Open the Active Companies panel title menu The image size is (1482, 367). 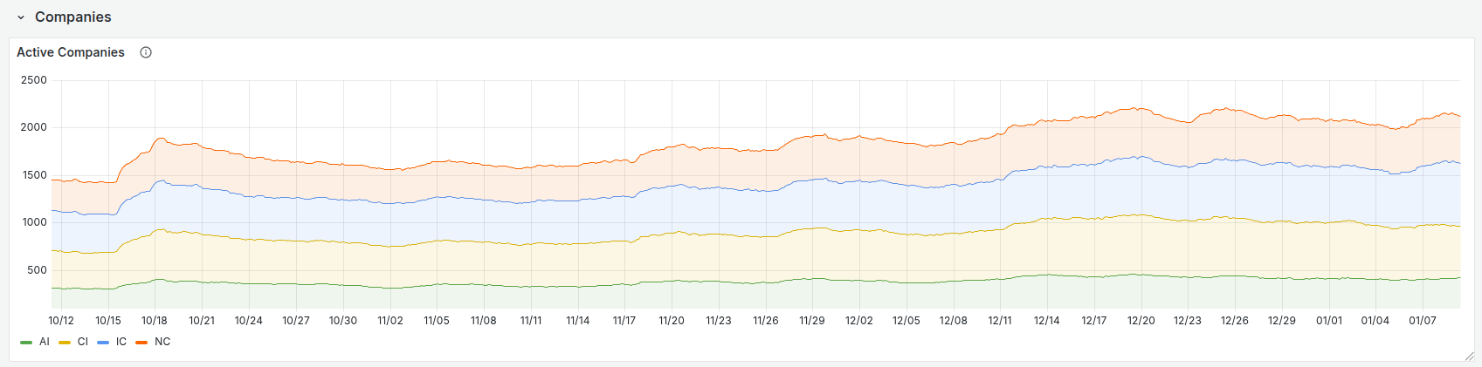tap(71, 52)
